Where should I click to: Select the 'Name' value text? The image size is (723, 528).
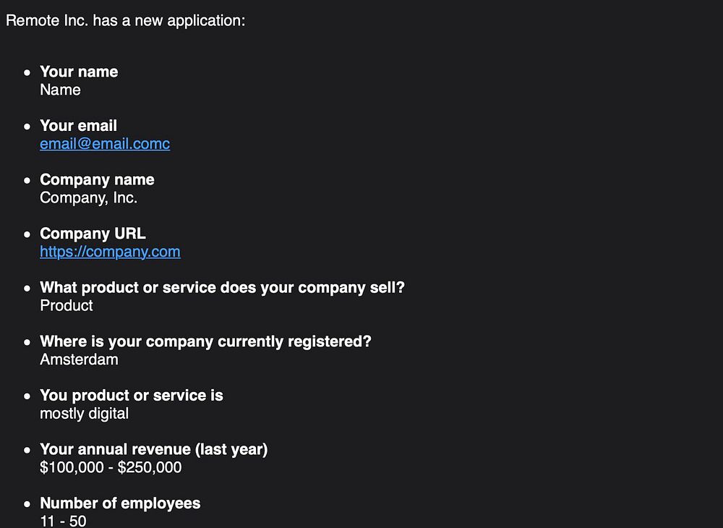pyautogui.click(x=61, y=90)
